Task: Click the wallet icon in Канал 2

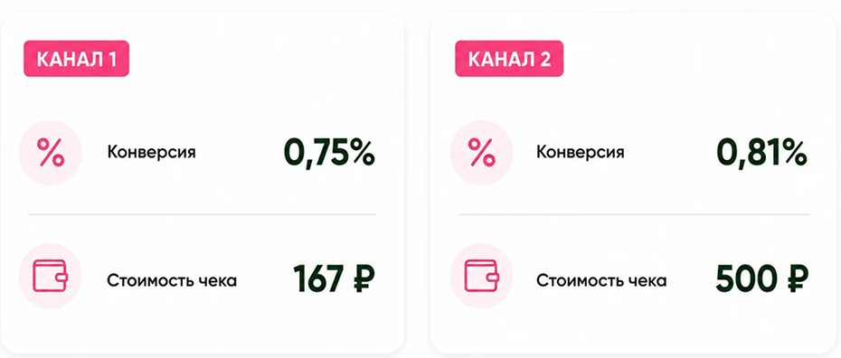Action: tap(481, 276)
